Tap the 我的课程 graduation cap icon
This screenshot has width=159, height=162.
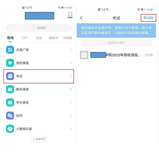10,63
